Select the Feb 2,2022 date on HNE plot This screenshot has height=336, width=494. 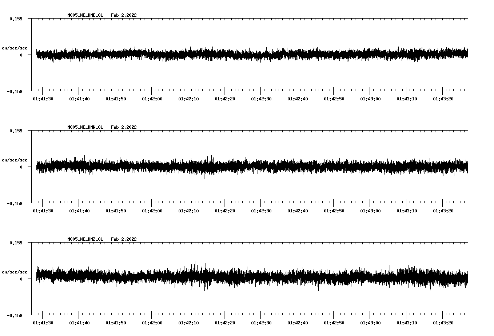point(124,15)
